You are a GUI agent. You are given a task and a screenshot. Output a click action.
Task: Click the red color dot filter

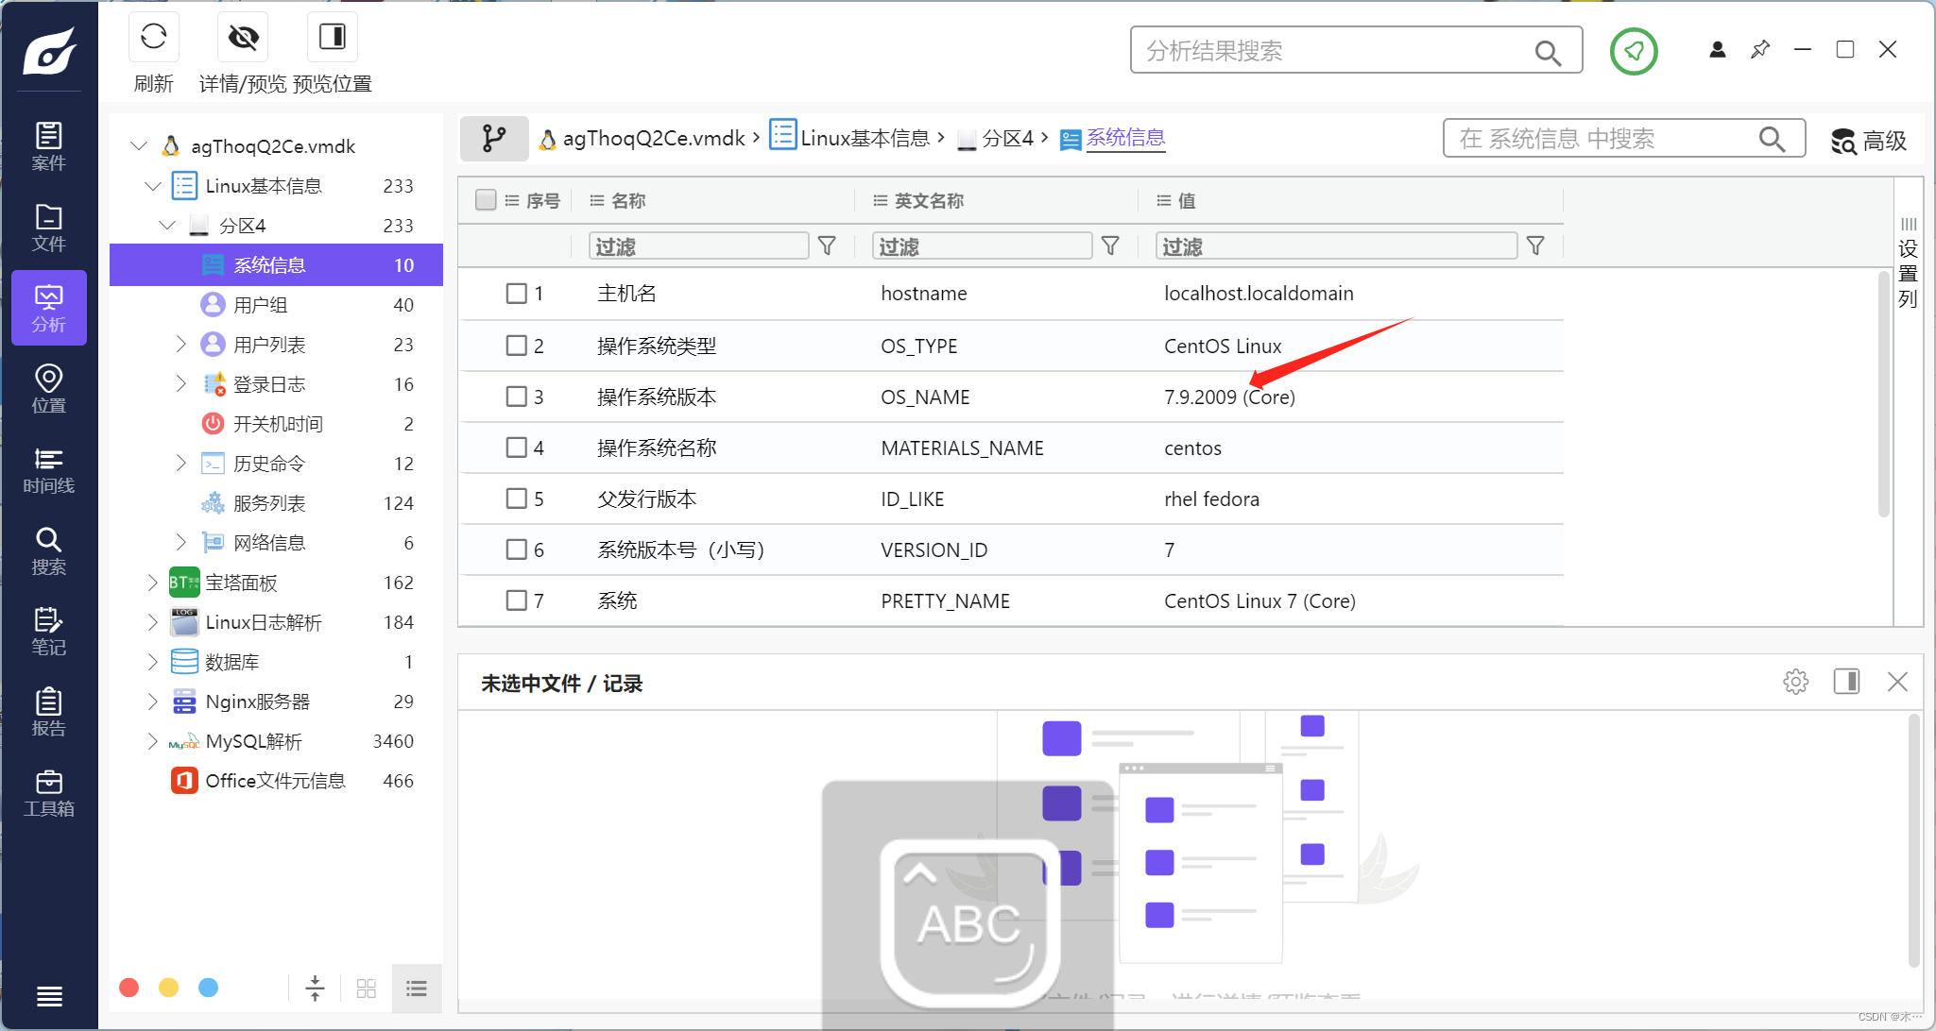click(x=129, y=988)
